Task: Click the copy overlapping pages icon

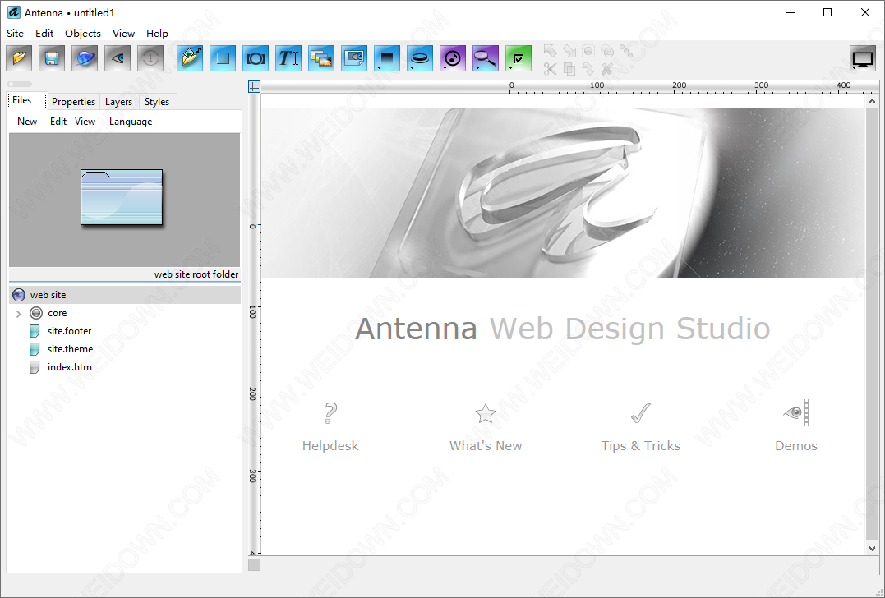Action: point(569,69)
